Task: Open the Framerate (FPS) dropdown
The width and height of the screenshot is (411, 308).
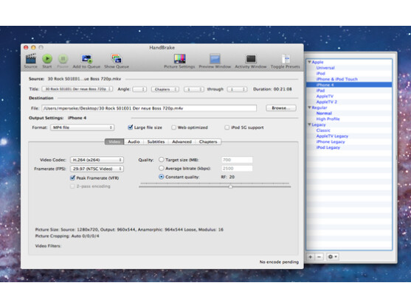Action: tap(97, 169)
